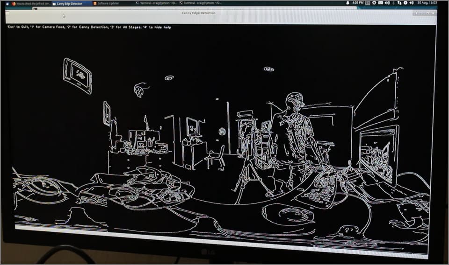Click the 'Canny Edge Detection' window title
Image resolution: width=449 pixels, height=265 pixels.
[x=198, y=13]
